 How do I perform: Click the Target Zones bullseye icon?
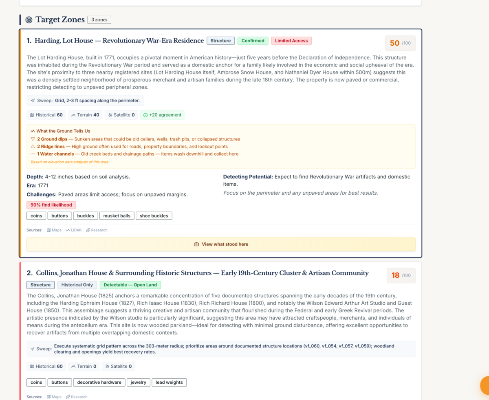(29, 20)
